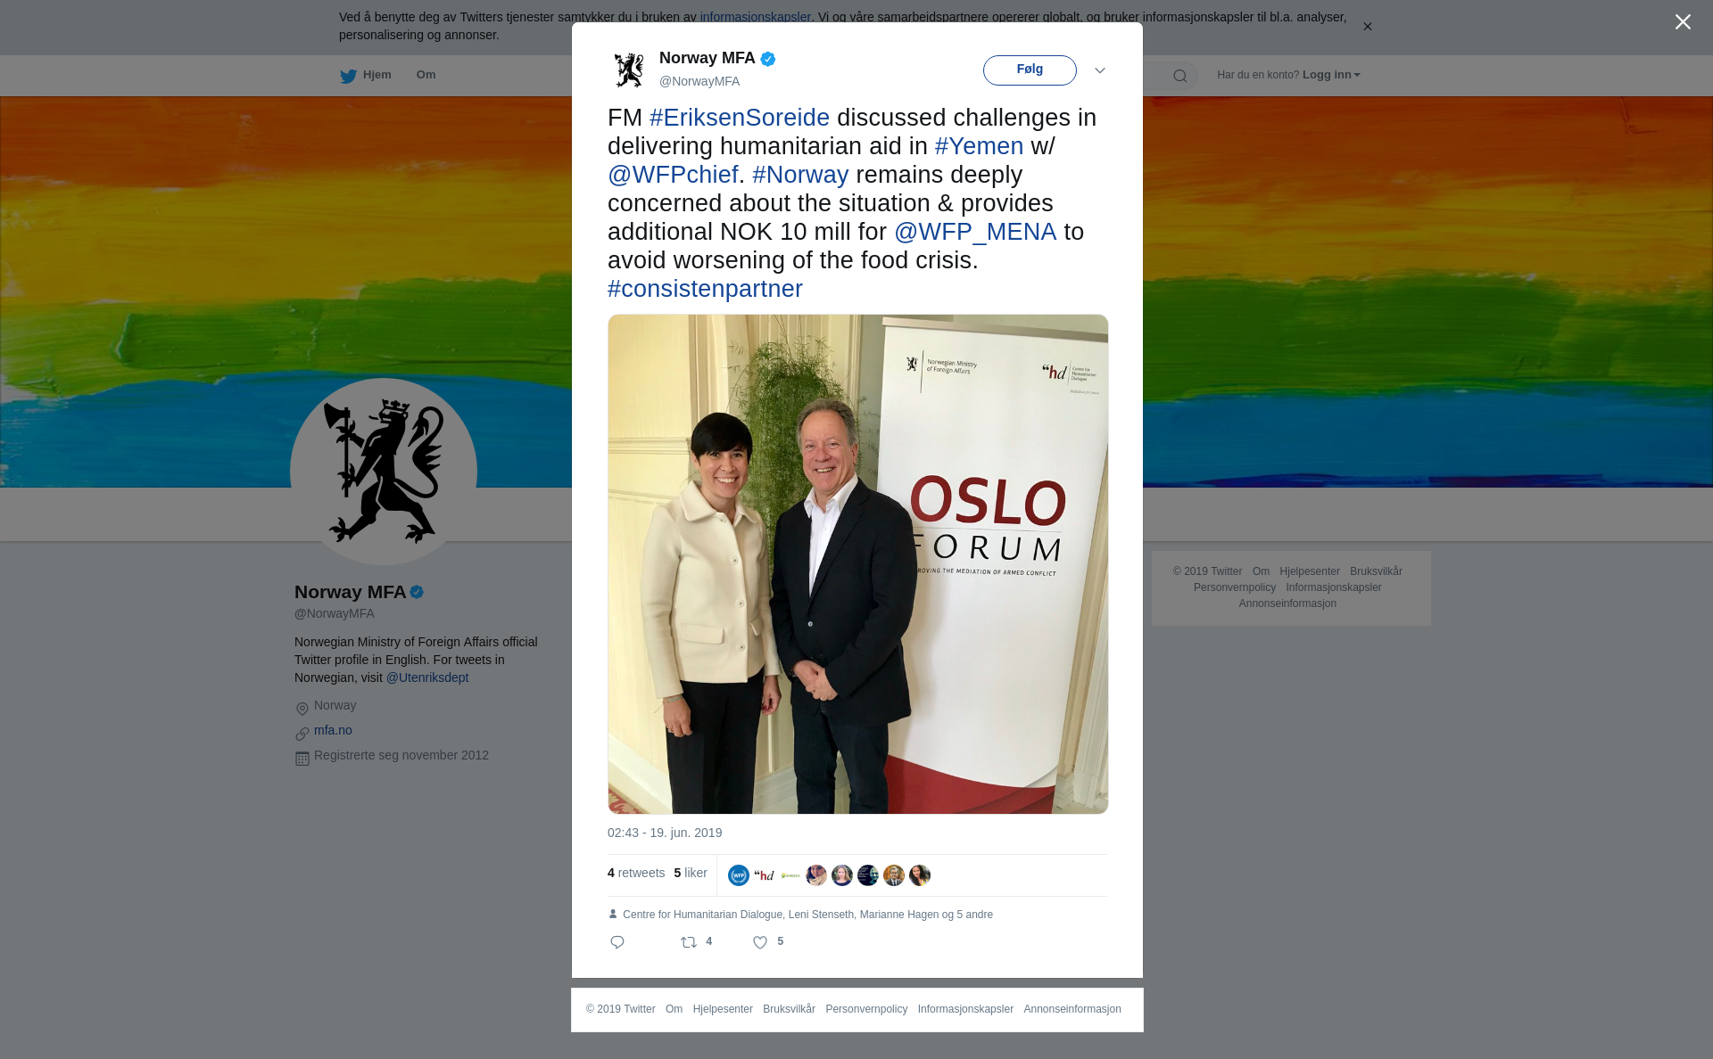Click the Twitter bird Hjem icon
1713x1059 pixels.
(348, 77)
